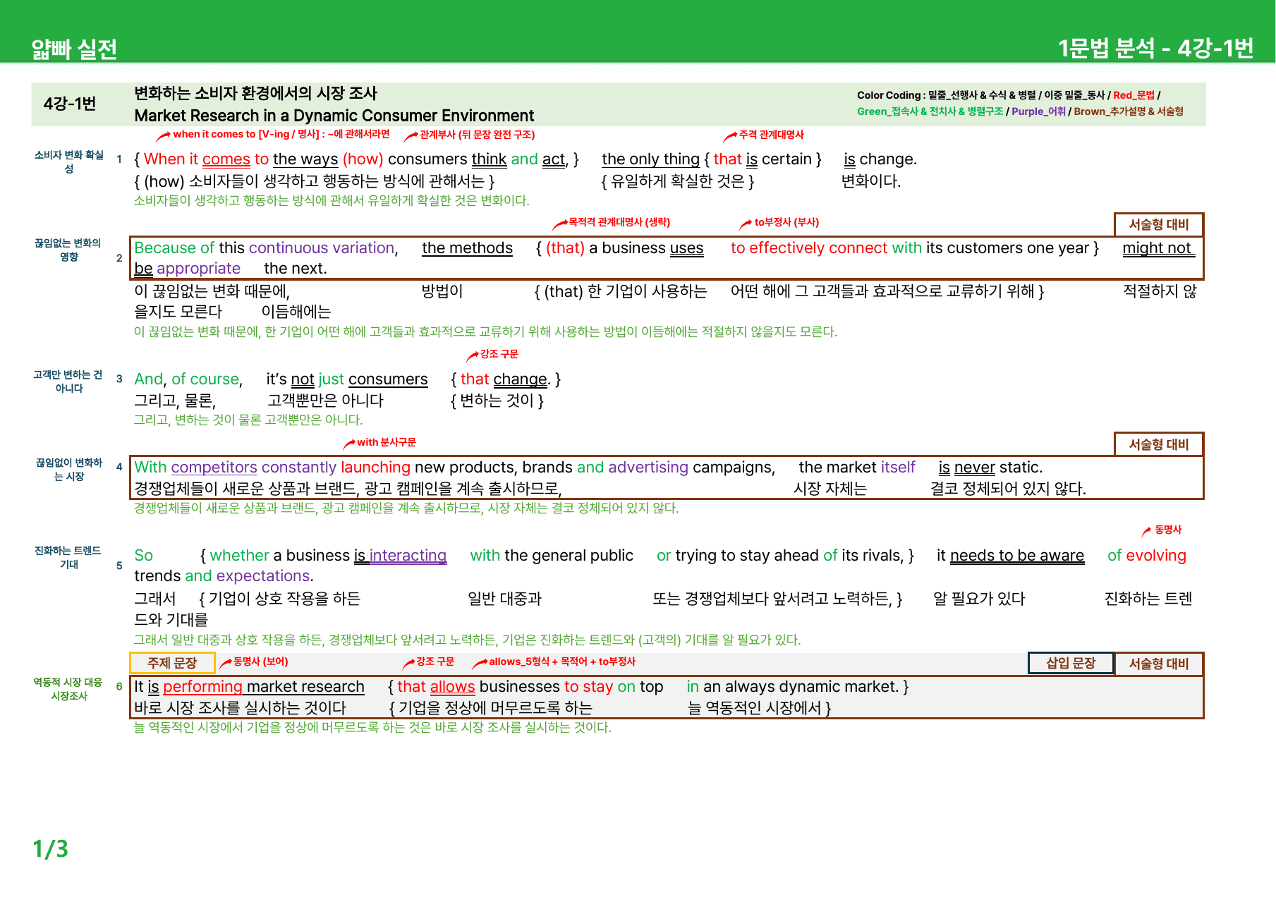
Task: Click the annotation 'to부정사 (부사)'
Action: pos(786,222)
